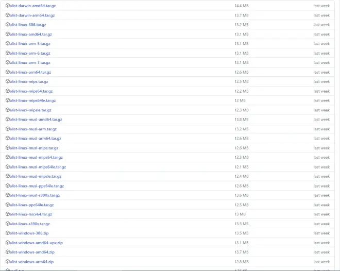This screenshot has height=271, width=340.
Task: Click package icon beside alist-linux-mips64le.tar.gz
Action: [x=8, y=100]
